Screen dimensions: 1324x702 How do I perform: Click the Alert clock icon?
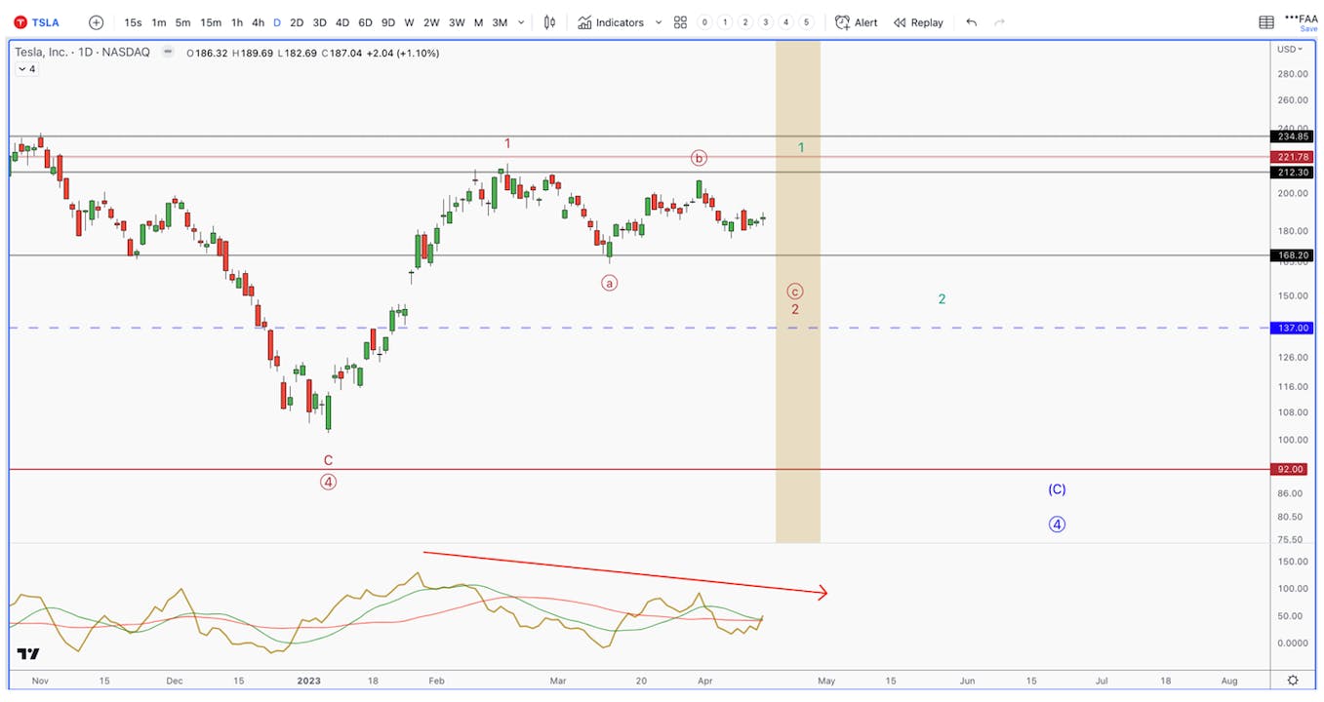[x=842, y=22]
